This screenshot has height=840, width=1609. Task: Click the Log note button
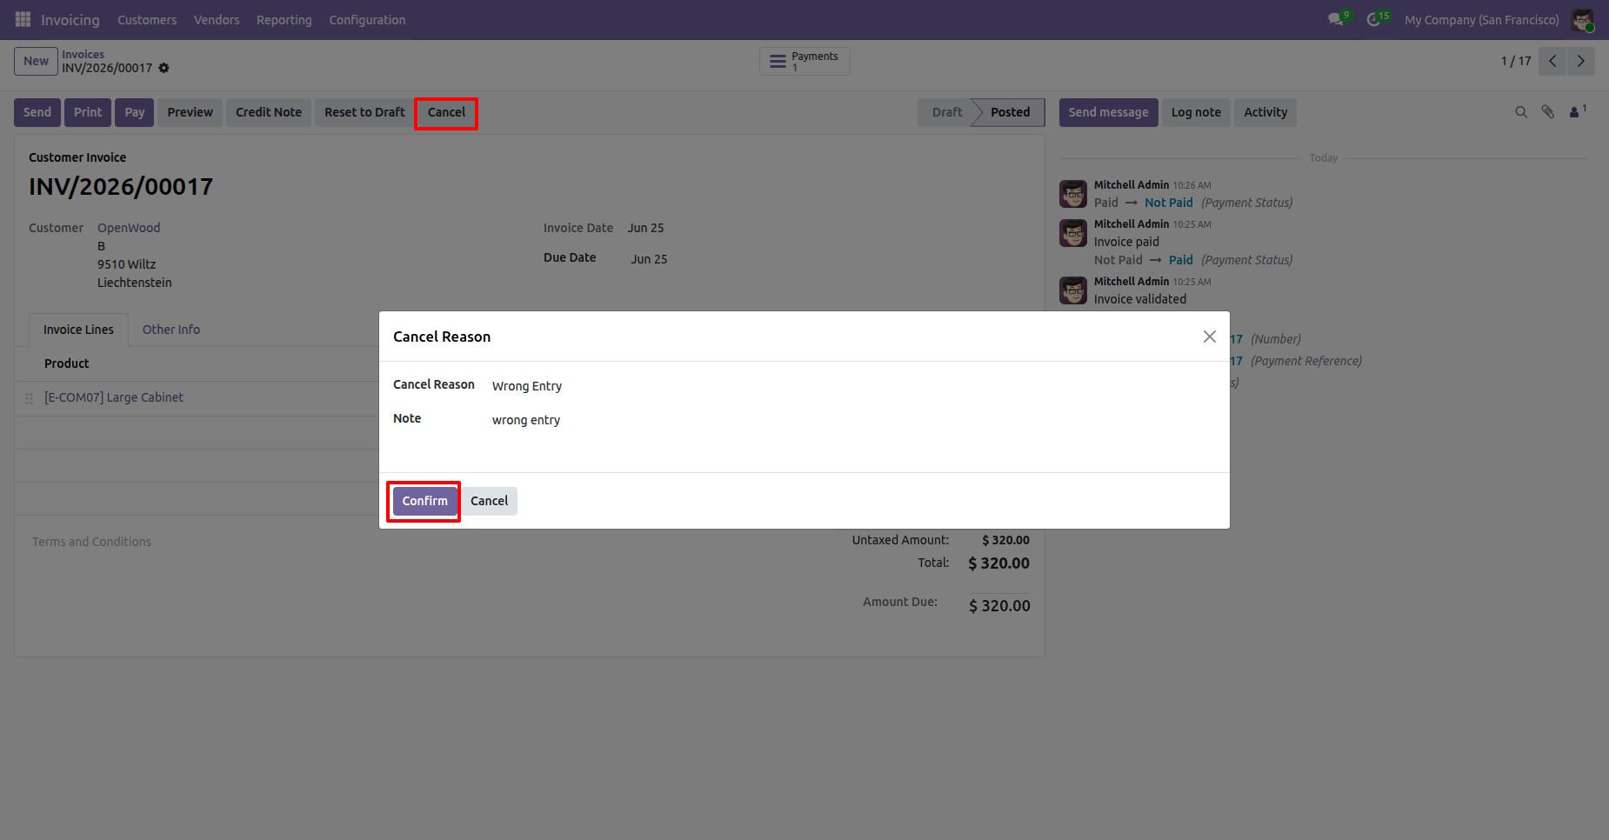[x=1196, y=112]
